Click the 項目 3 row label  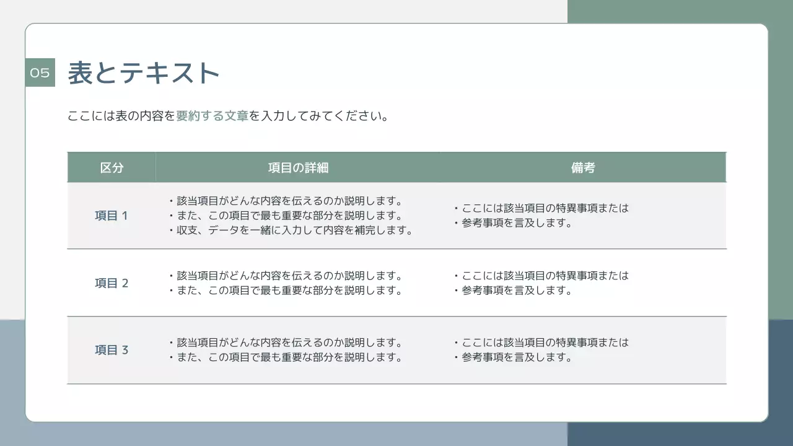(x=111, y=349)
